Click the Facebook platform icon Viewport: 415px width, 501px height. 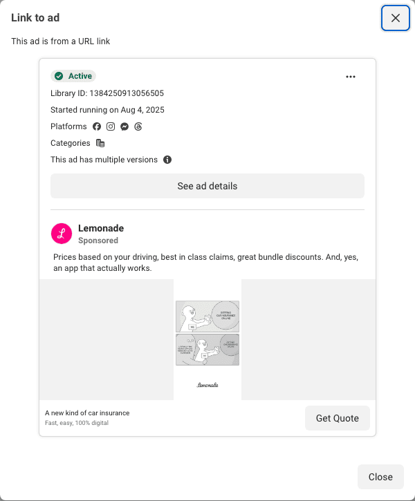97,126
